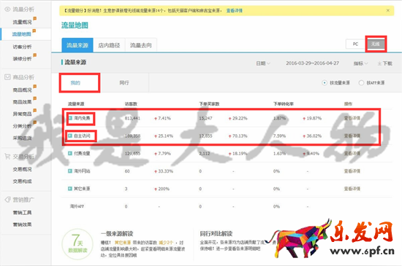Expand the 淘外网站 row plus icon
The height and width of the screenshot is (266, 402).
point(70,171)
